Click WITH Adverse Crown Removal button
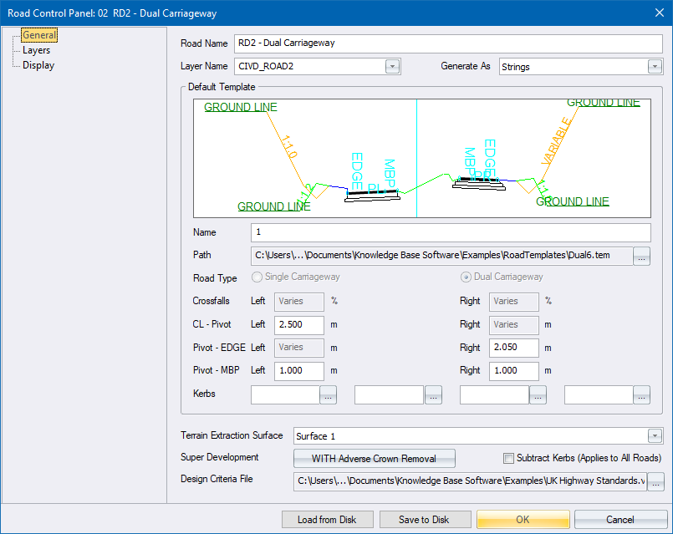 [x=375, y=458]
